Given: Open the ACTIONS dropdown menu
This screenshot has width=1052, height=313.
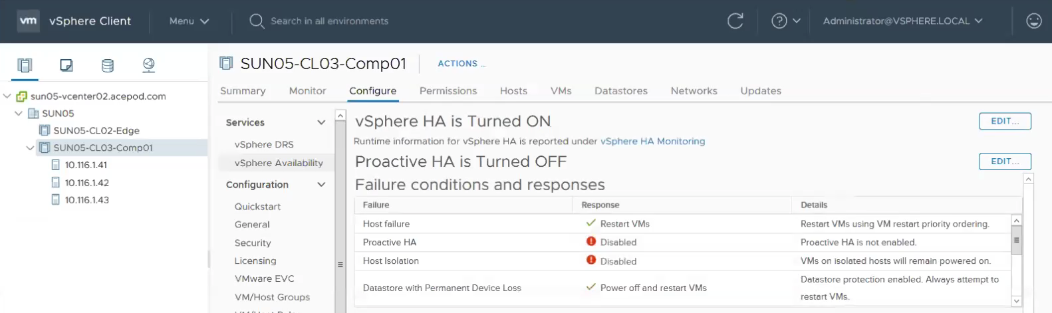Looking at the screenshot, I should point(461,64).
